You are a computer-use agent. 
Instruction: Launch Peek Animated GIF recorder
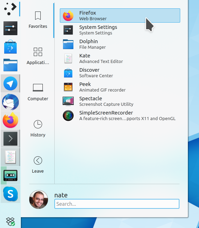(120, 87)
